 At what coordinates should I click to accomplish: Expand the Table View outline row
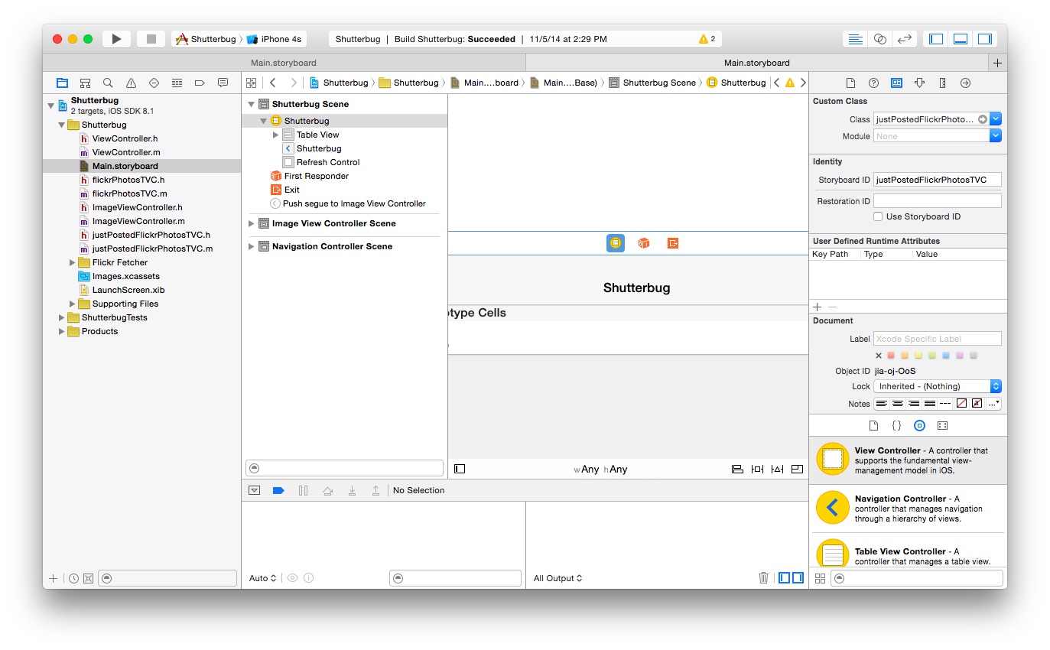pos(276,135)
